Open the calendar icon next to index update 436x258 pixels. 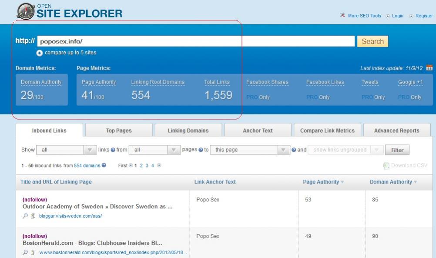[x=429, y=67]
